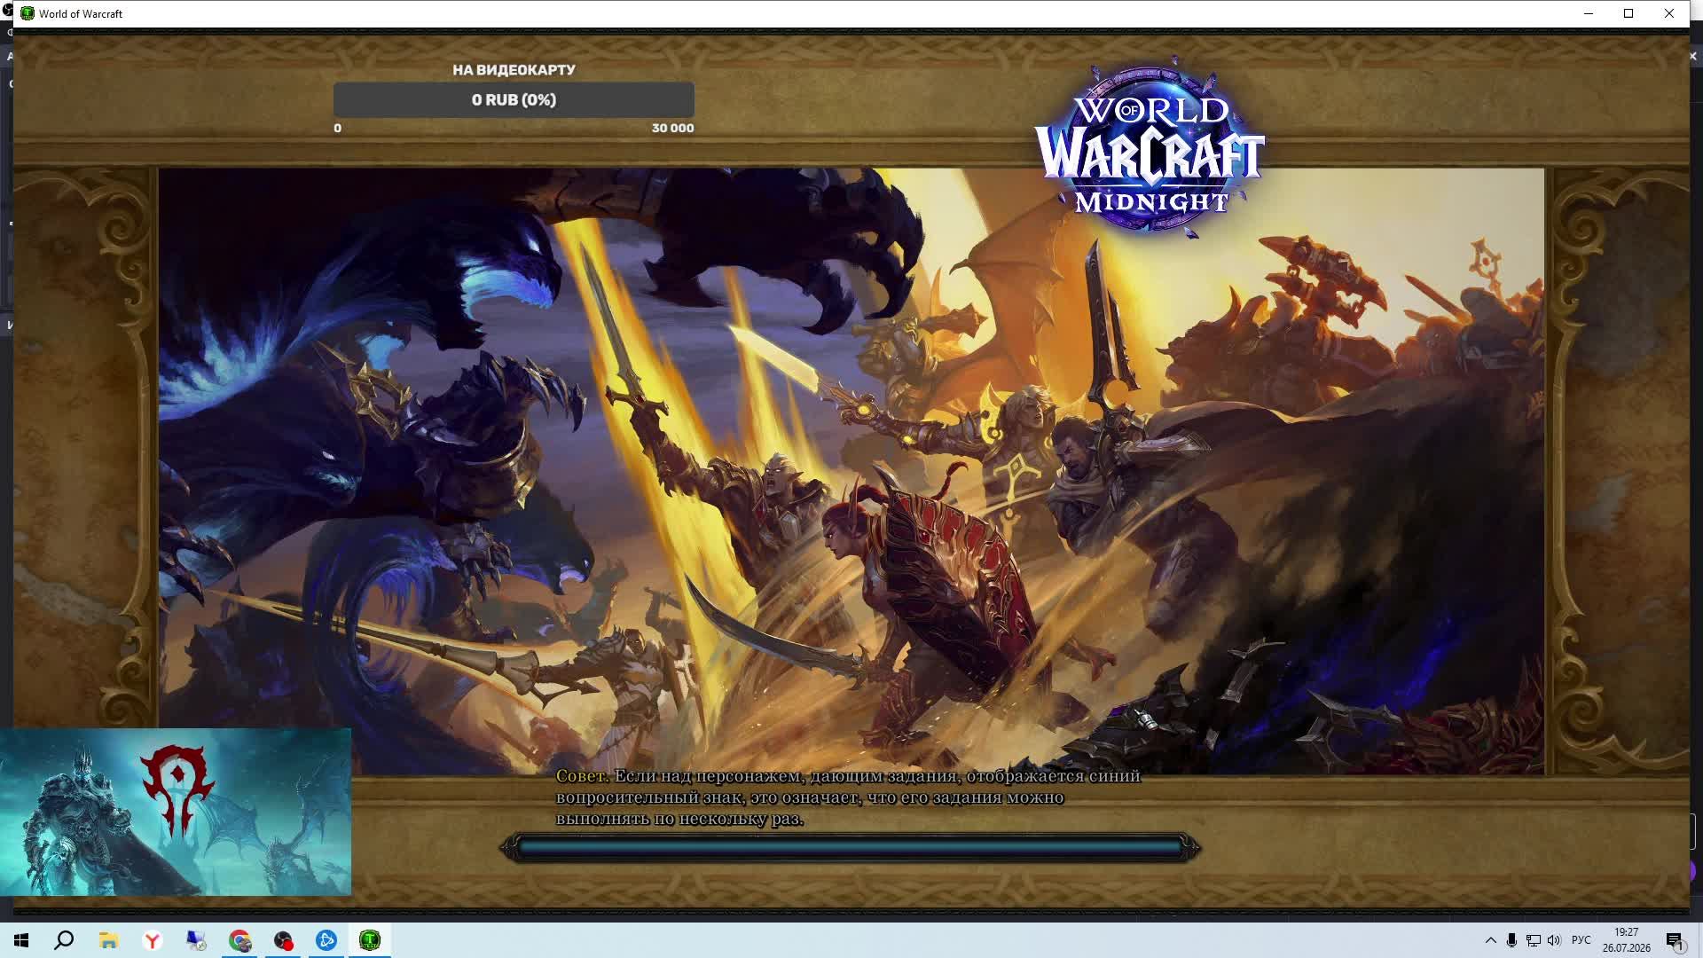Minimize the World of Warcraft window
The height and width of the screenshot is (958, 1703).
click(x=1589, y=13)
